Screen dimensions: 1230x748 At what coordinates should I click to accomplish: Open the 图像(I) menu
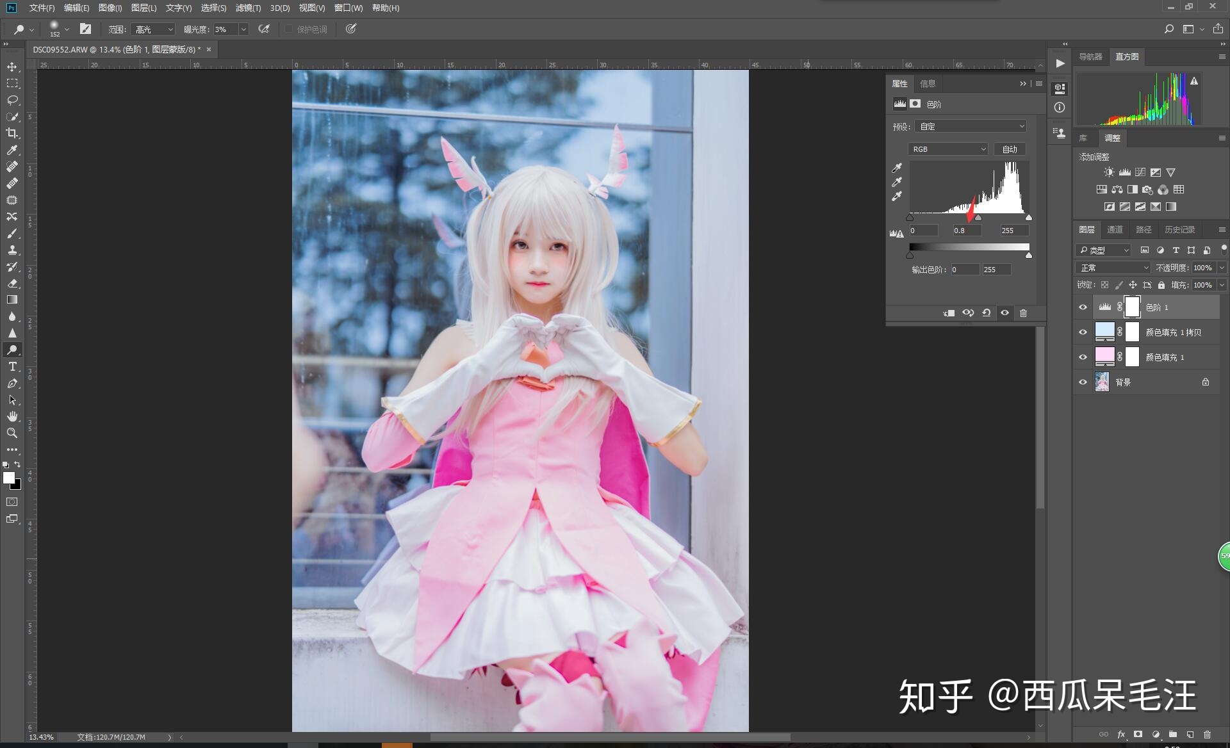pyautogui.click(x=110, y=8)
